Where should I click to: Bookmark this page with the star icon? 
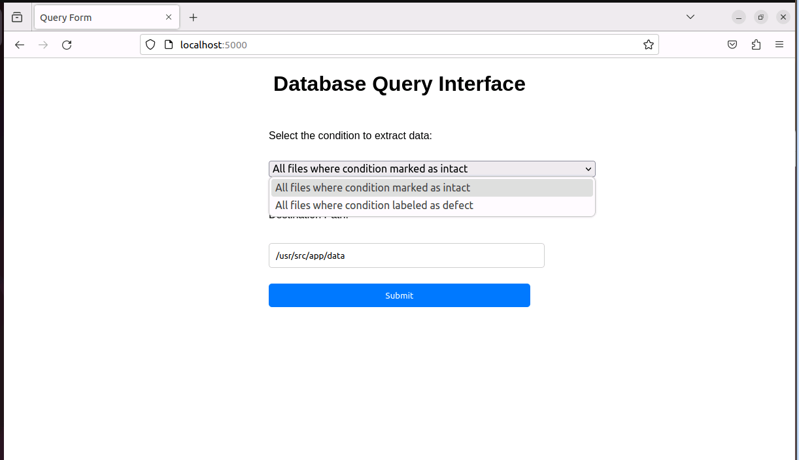tap(648, 45)
